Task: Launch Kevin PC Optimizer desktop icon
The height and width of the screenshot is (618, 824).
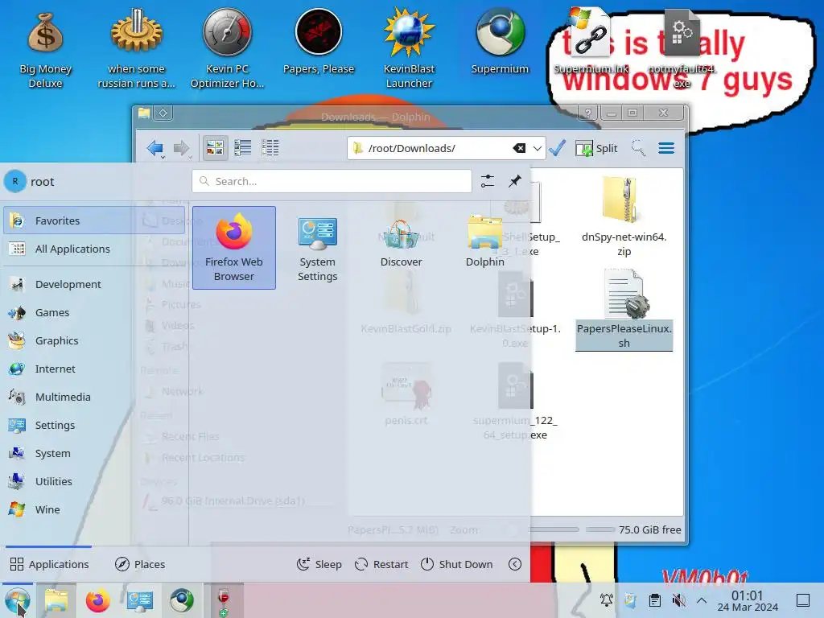Action: 227,50
